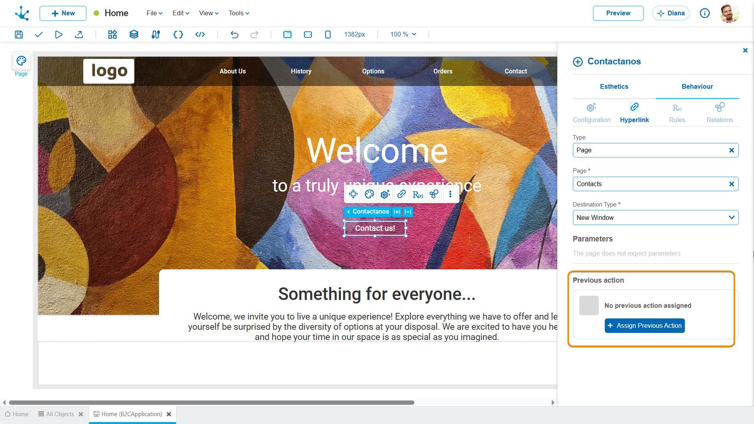Click the fit-width icon beside Contactanos label

[x=397, y=212]
